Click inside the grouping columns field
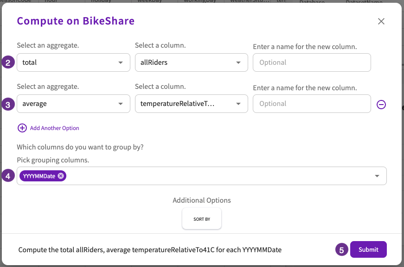The width and height of the screenshot is (404, 267). (202, 176)
